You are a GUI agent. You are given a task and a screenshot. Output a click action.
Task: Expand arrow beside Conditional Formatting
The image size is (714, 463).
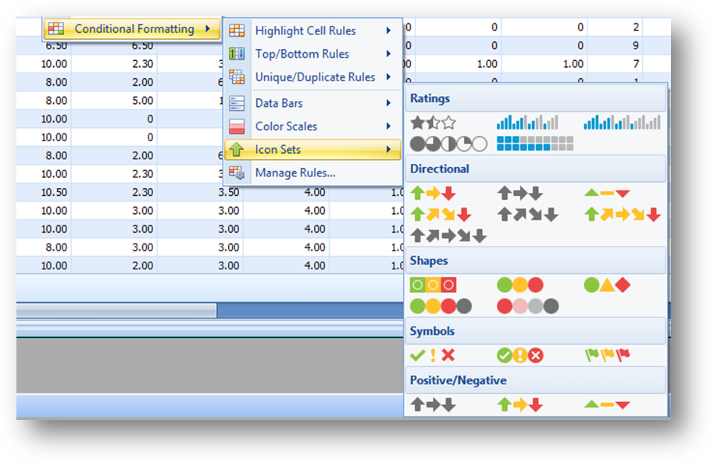pos(208,29)
